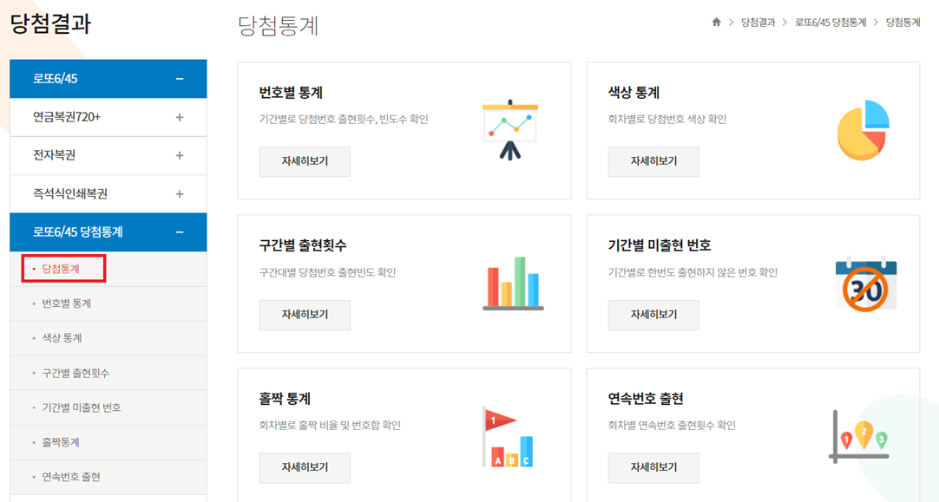Select 홀짝통계 in the sidebar menu
The width and height of the screenshot is (939, 502).
point(62,442)
